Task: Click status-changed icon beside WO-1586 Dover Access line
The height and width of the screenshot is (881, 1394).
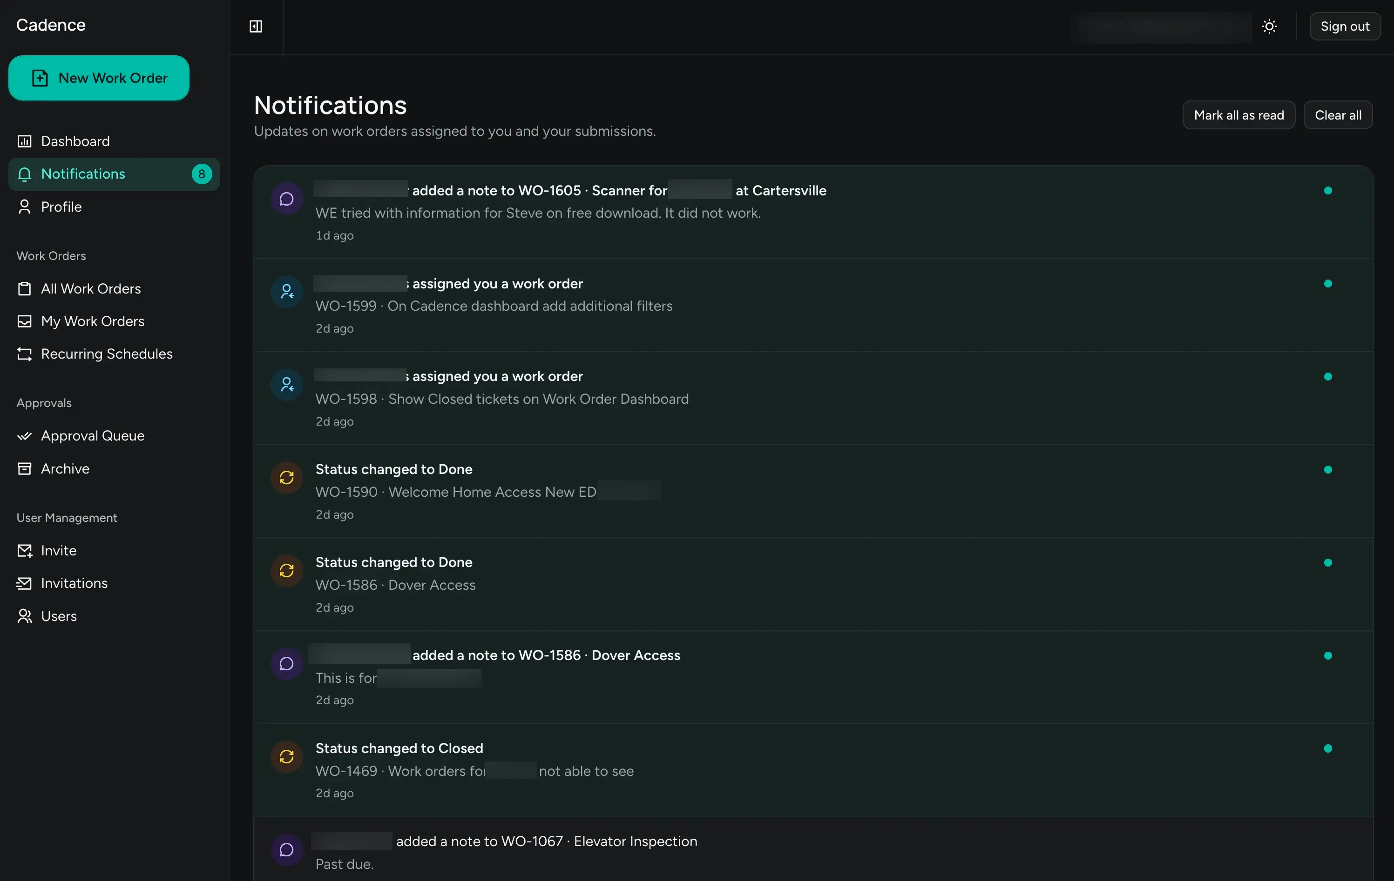Action: [x=286, y=571]
